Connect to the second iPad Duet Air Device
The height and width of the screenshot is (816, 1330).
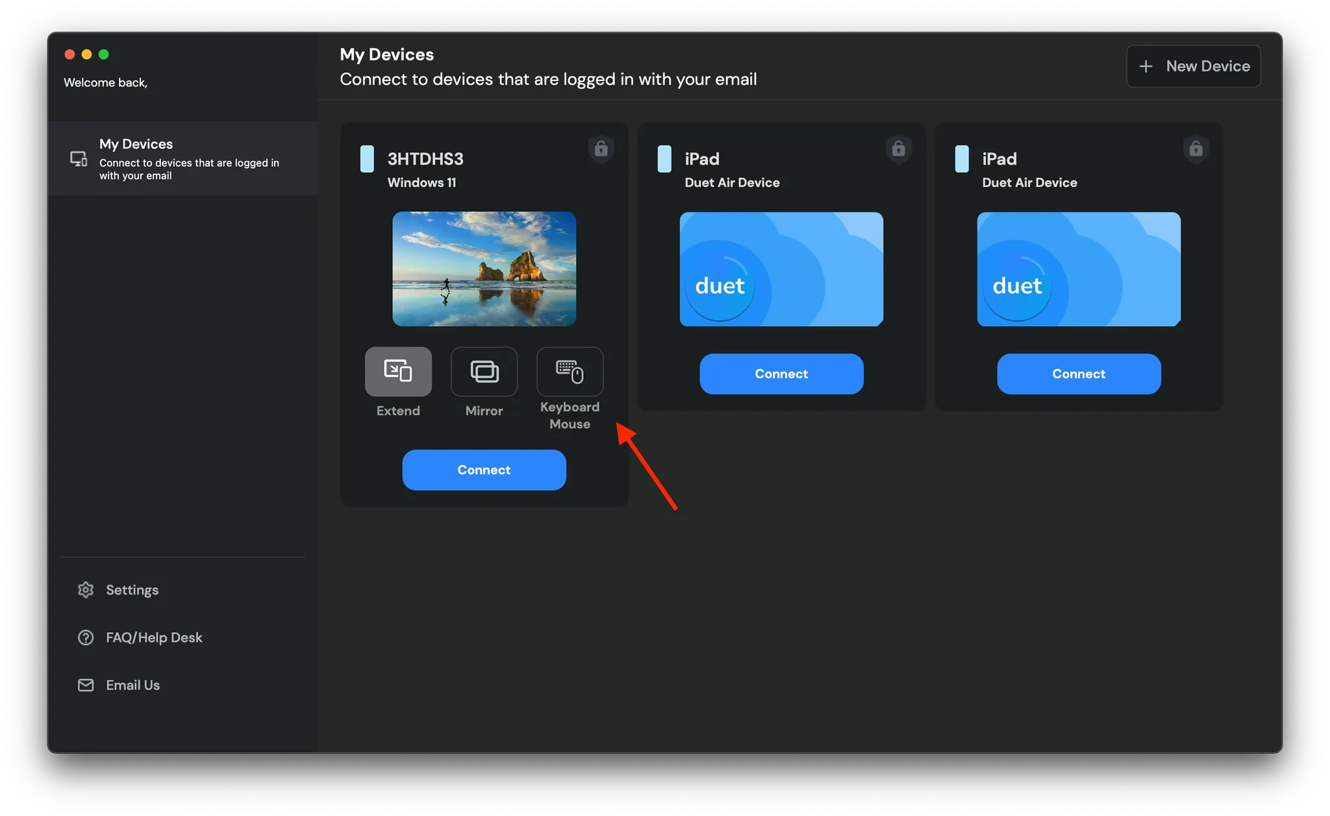click(1078, 374)
